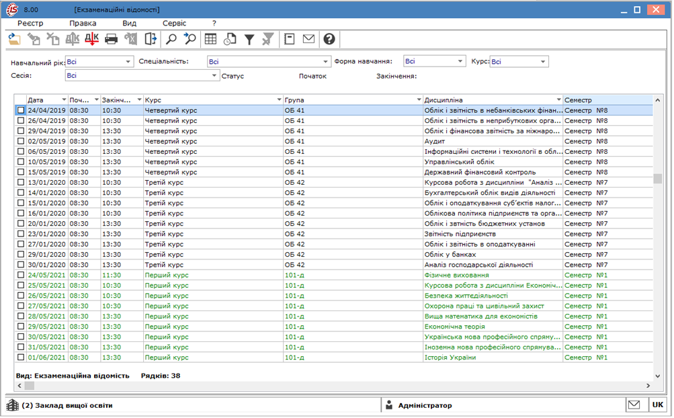This screenshot has height=418, width=674.
Task: Click the status bar envelope icon
Action: coord(634,405)
